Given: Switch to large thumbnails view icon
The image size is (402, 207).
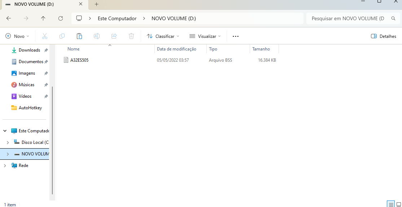Looking at the screenshot, I should (398, 204).
